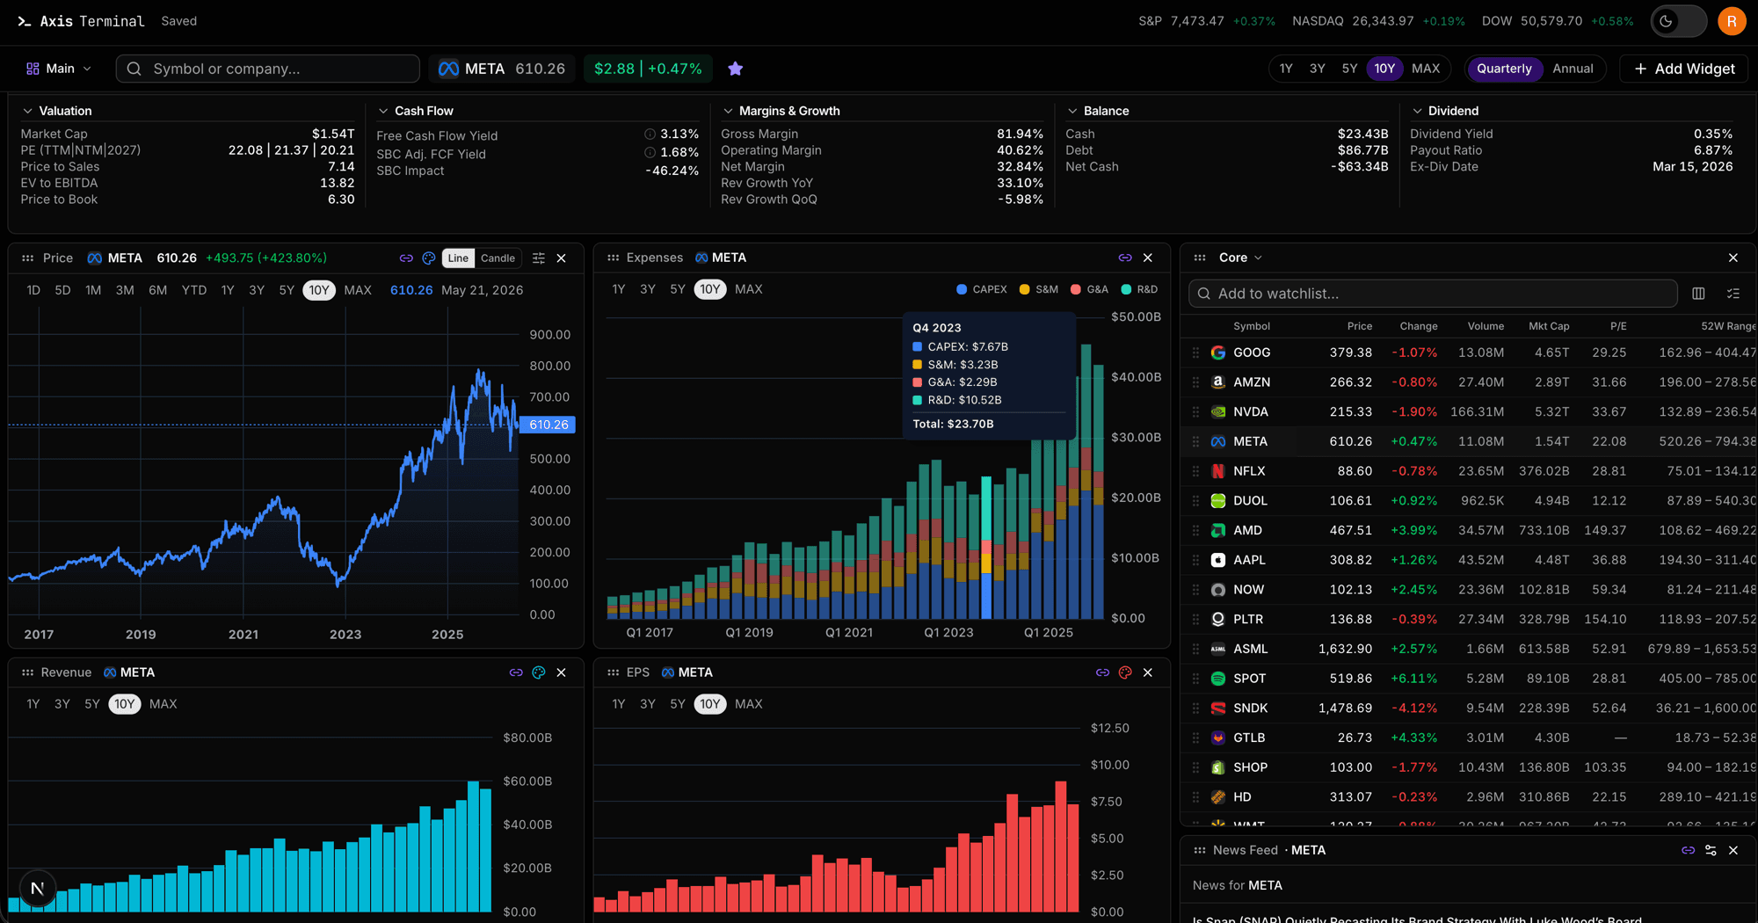Select the Line chart mode
The height and width of the screenshot is (923, 1758).
pyautogui.click(x=458, y=258)
